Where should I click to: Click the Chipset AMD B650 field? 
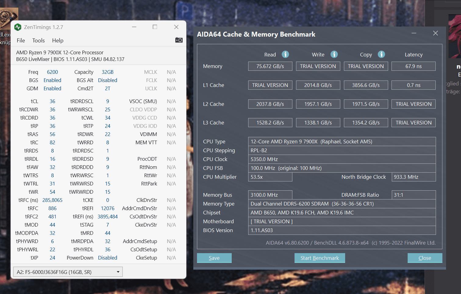click(x=342, y=213)
